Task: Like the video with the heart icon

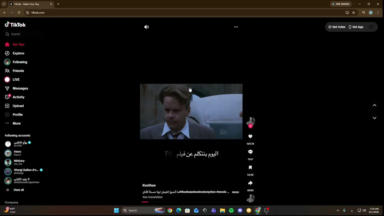Action: (250, 136)
